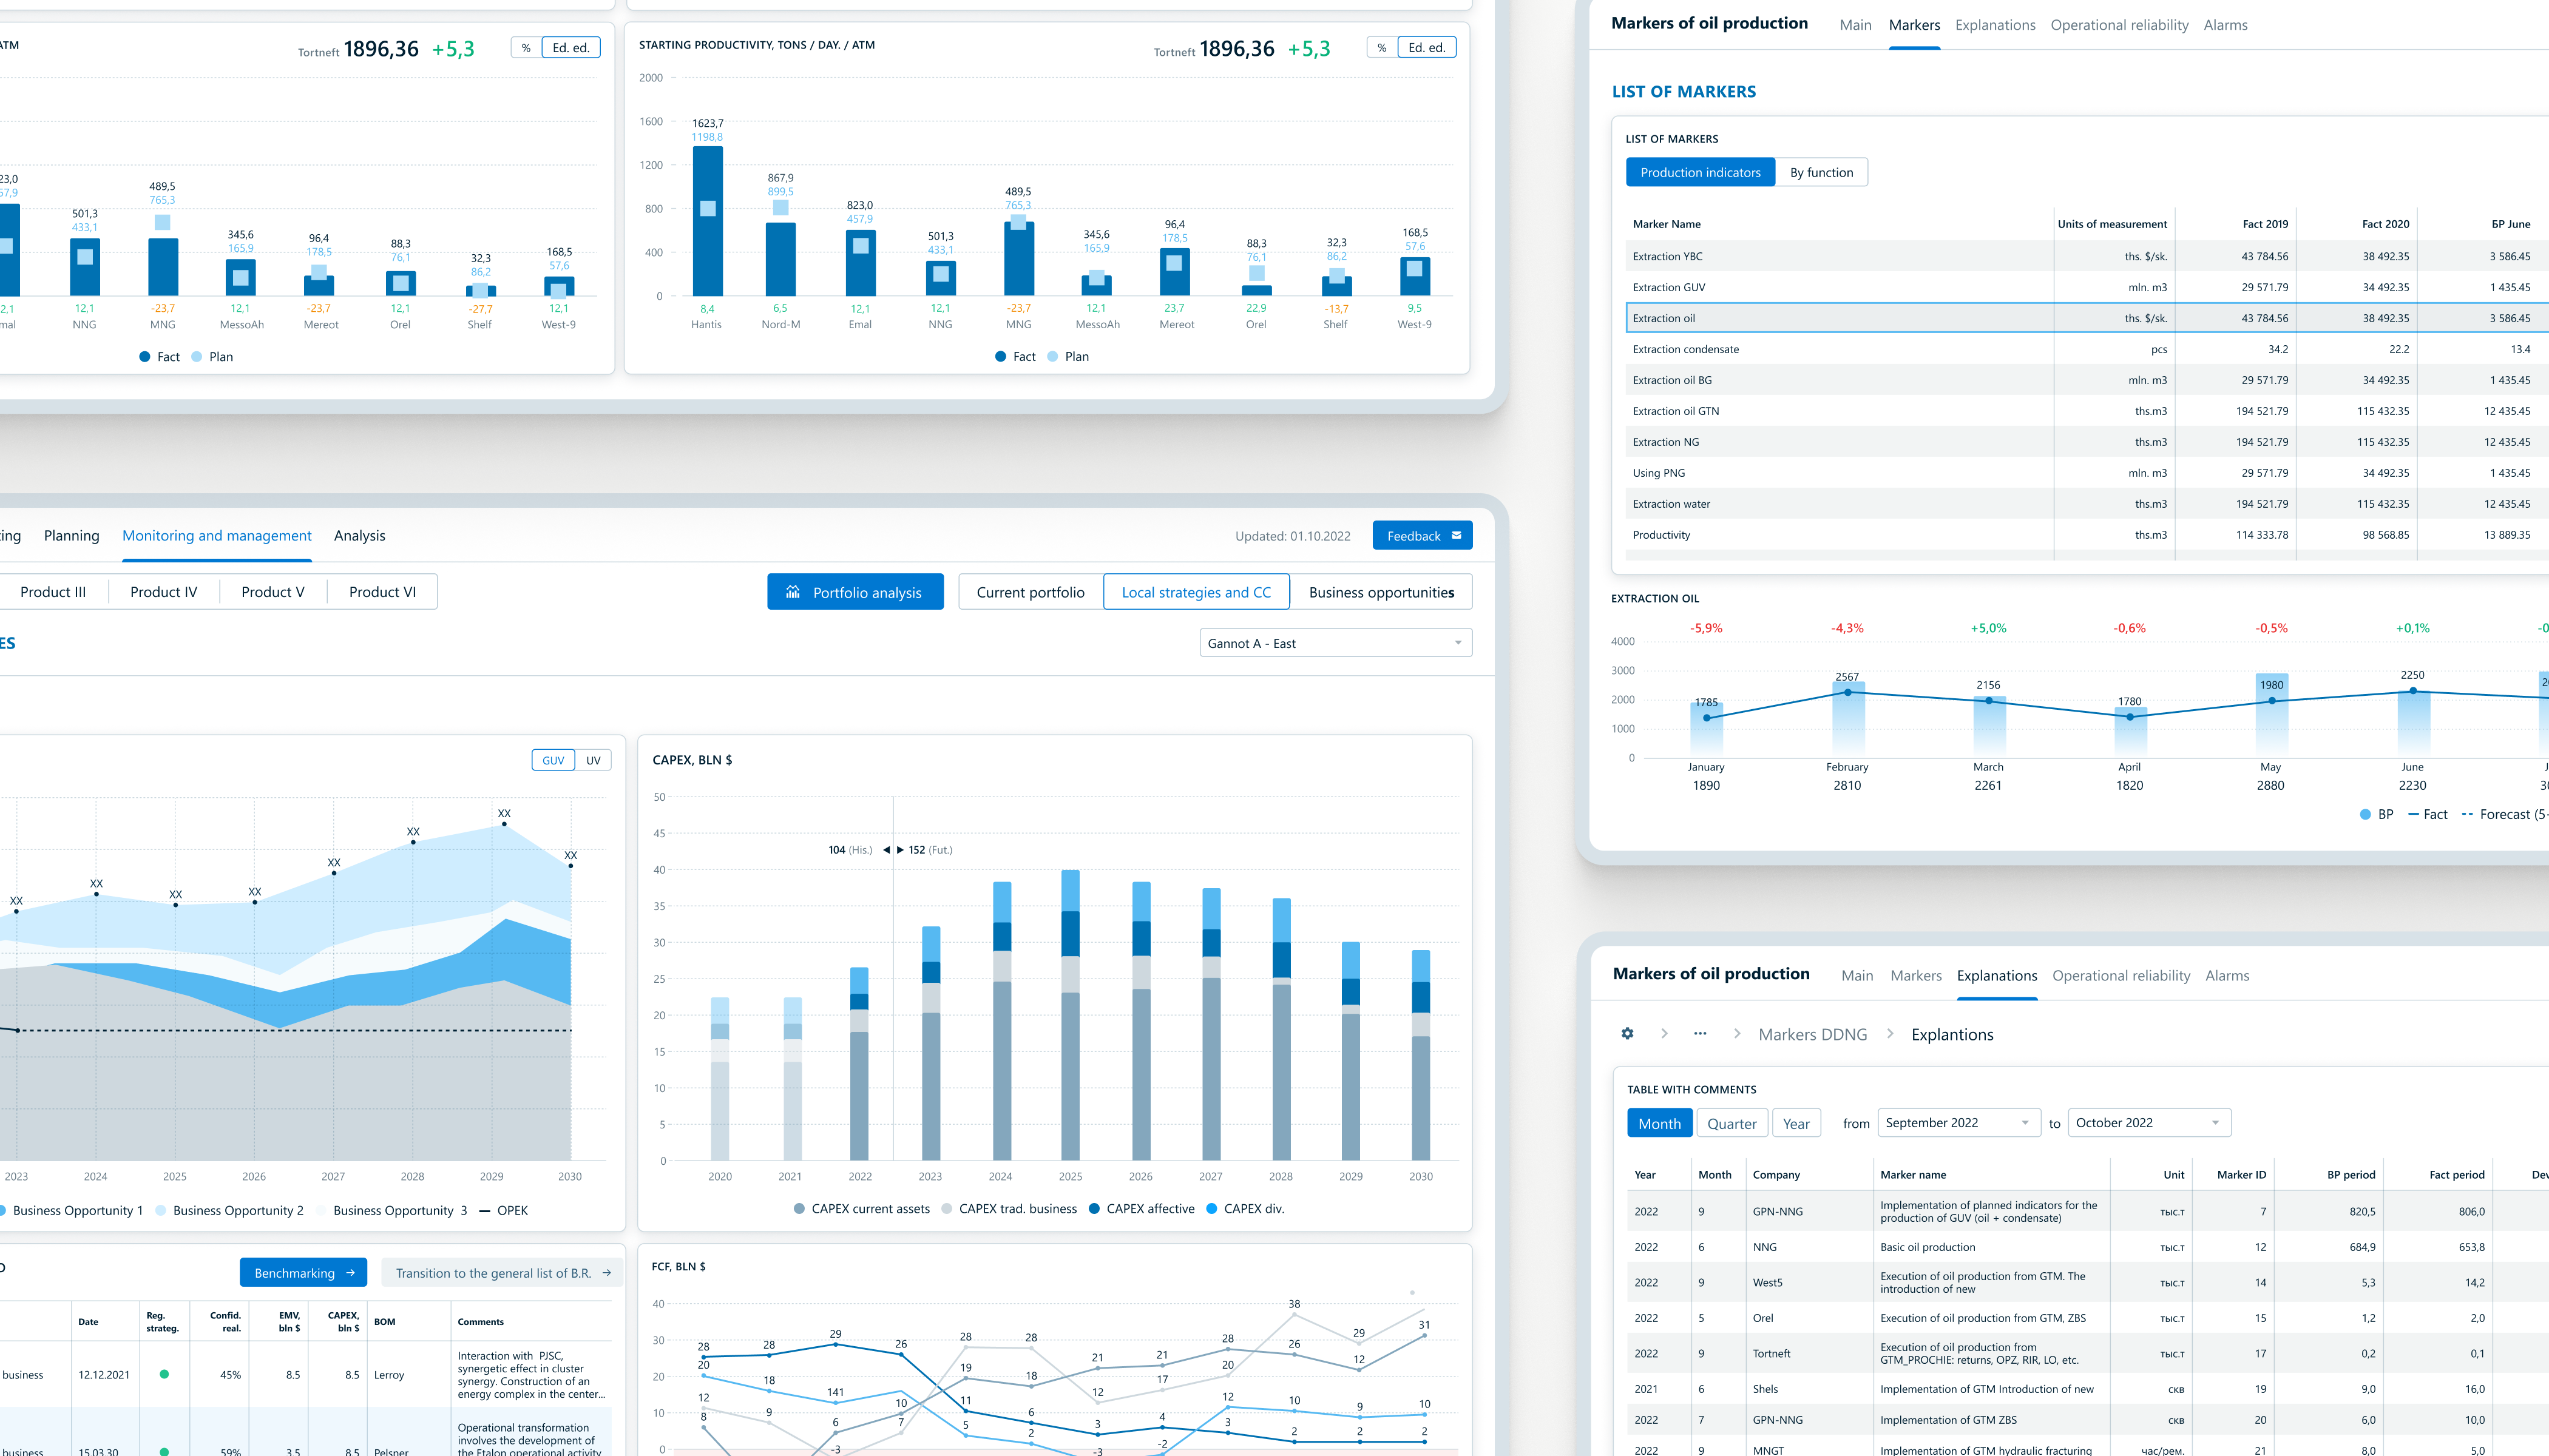The height and width of the screenshot is (1456, 2549).
Task: Select the Year period option
Action: [x=1796, y=1123]
